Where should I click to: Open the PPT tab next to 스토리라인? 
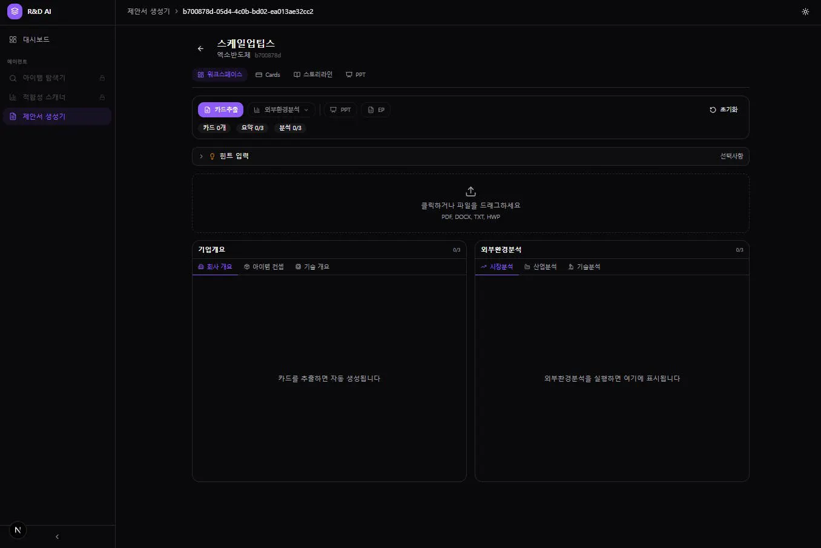(355, 74)
